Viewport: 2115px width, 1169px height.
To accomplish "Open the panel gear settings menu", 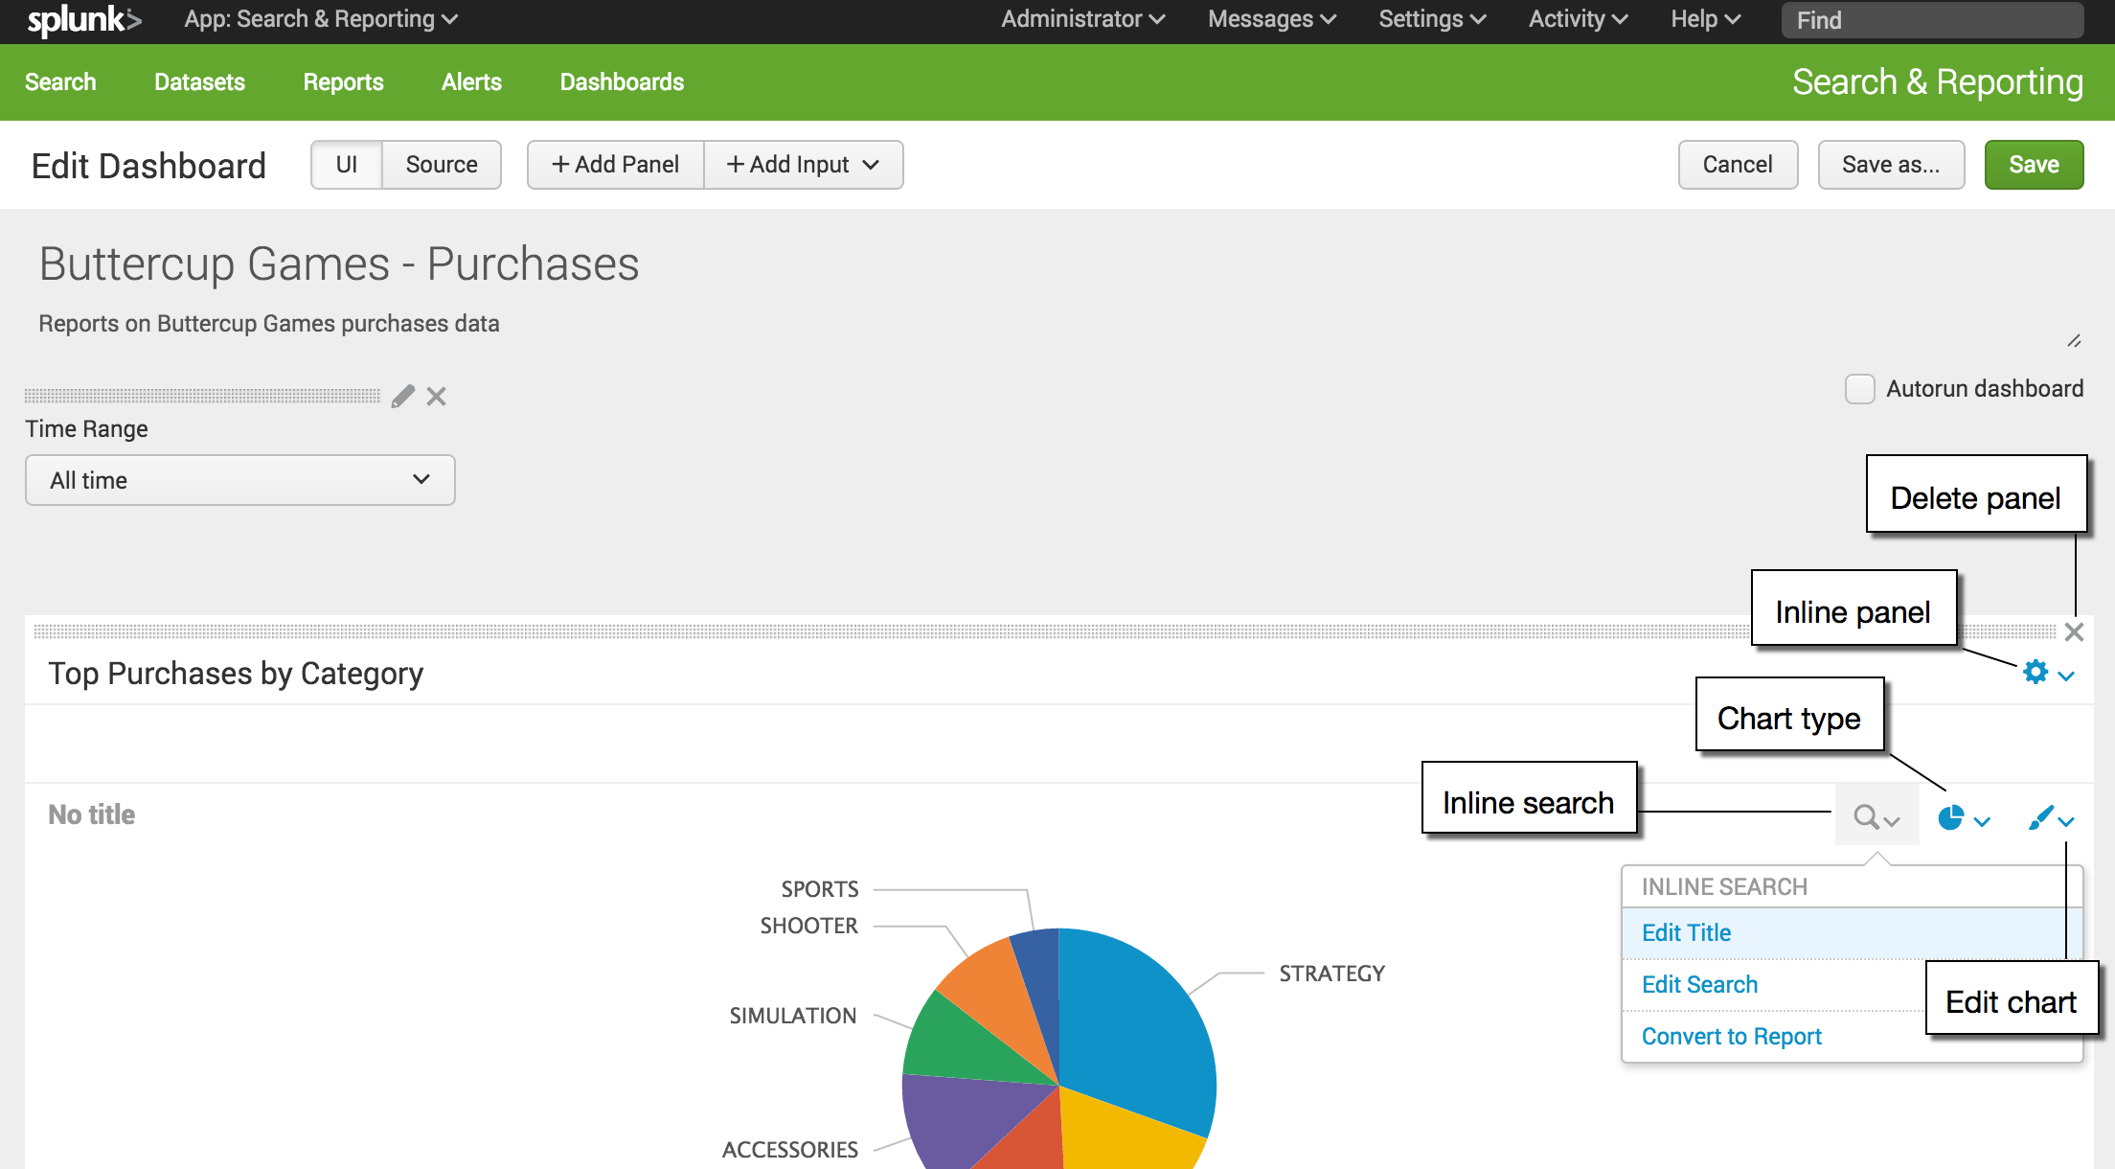I will coord(2048,673).
